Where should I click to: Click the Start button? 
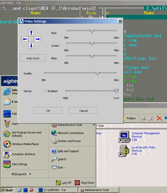7,190
